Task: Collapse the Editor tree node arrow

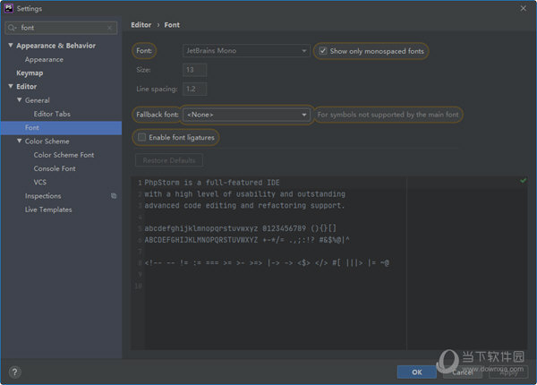Action: 11,86
